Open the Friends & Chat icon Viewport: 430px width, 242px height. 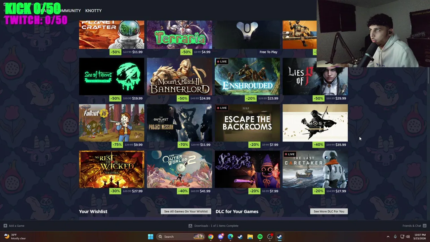[425, 226]
